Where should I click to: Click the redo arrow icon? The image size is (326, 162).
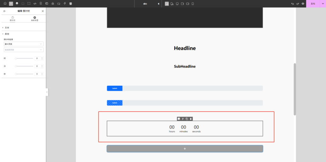tap(298, 4)
